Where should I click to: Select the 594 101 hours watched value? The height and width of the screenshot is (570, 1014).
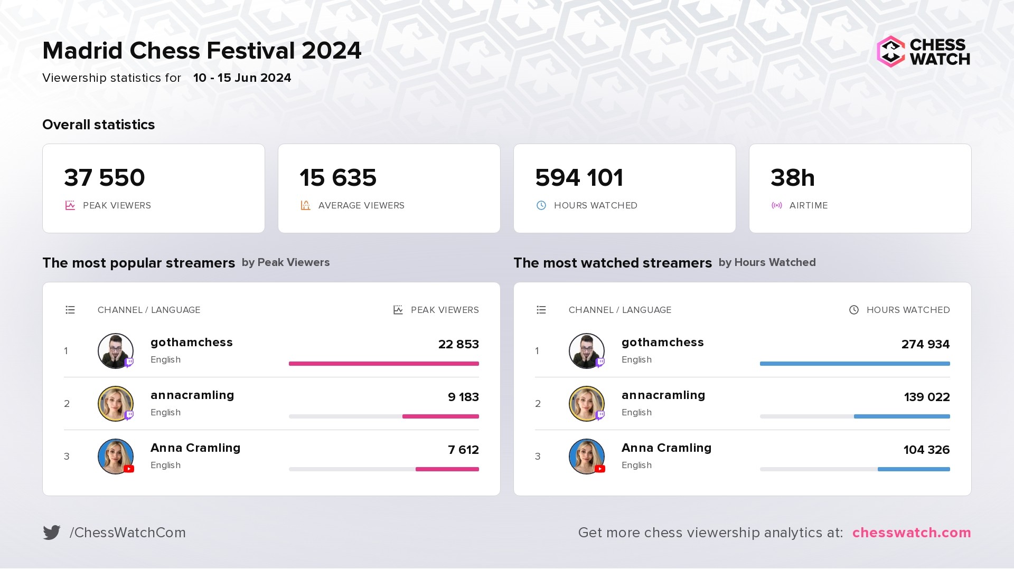click(x=579, y=178)
